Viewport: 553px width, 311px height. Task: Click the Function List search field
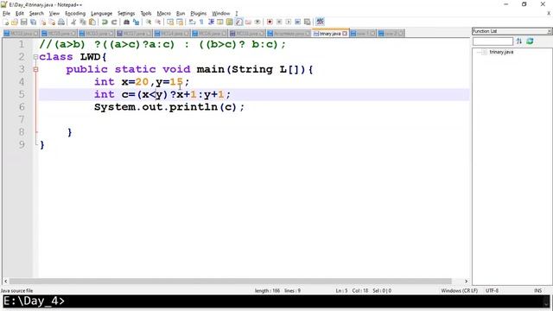click(493, 41)
